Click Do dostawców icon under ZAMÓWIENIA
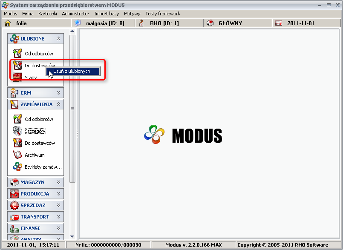343x250 pixels. pos(17,143)
